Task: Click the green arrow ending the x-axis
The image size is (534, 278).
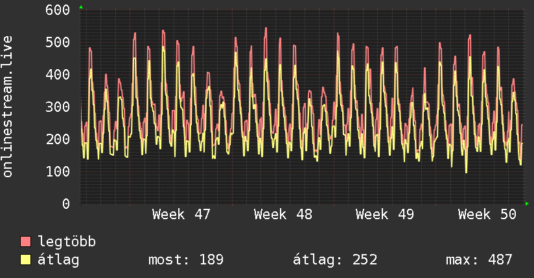Action: (527, 204)
